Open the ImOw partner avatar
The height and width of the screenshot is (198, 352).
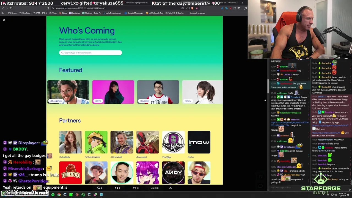[199, 142]
